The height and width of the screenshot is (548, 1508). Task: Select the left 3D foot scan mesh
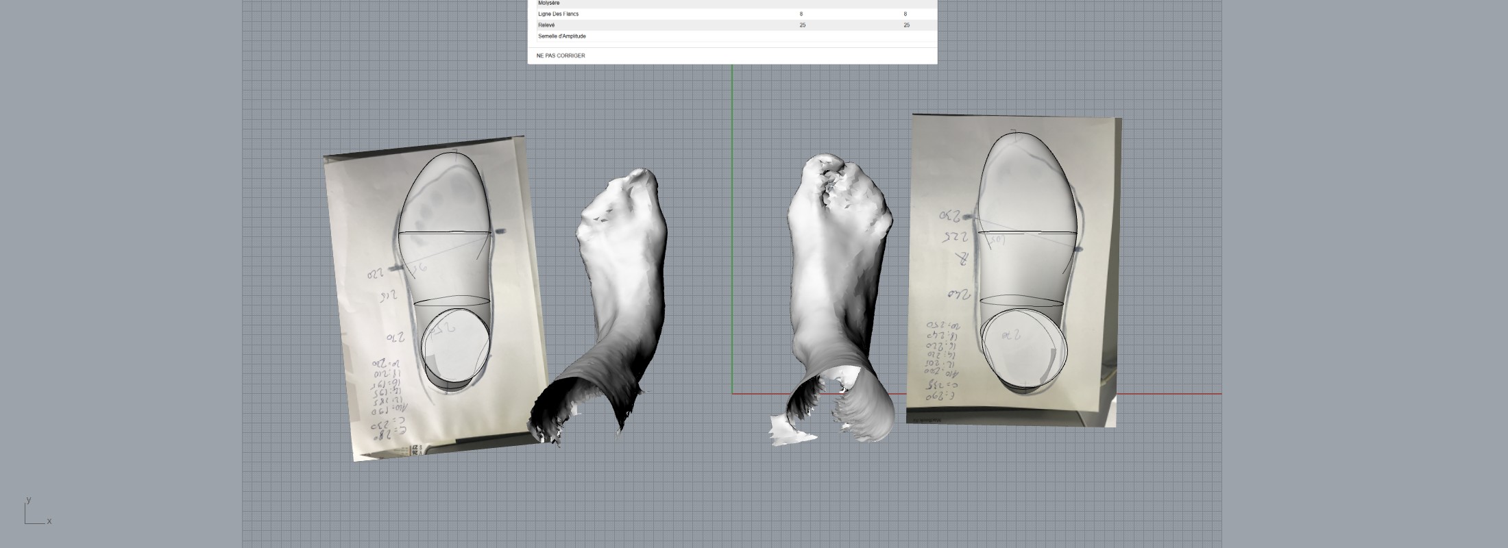coord(620,288)
